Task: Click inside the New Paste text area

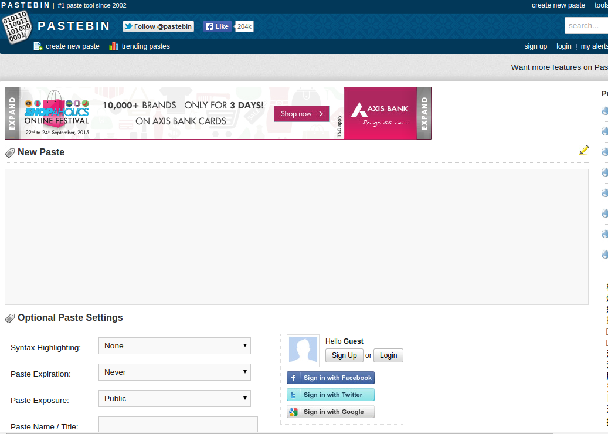Action: [x=297, y=237]
